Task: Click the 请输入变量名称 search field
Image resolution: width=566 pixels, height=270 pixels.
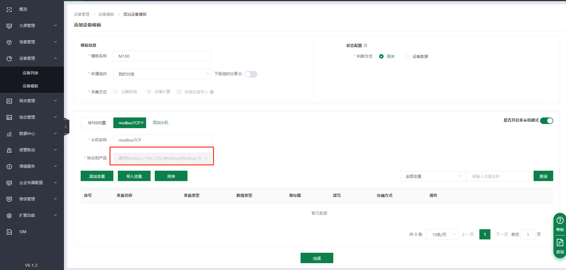Action: point(499,176)
